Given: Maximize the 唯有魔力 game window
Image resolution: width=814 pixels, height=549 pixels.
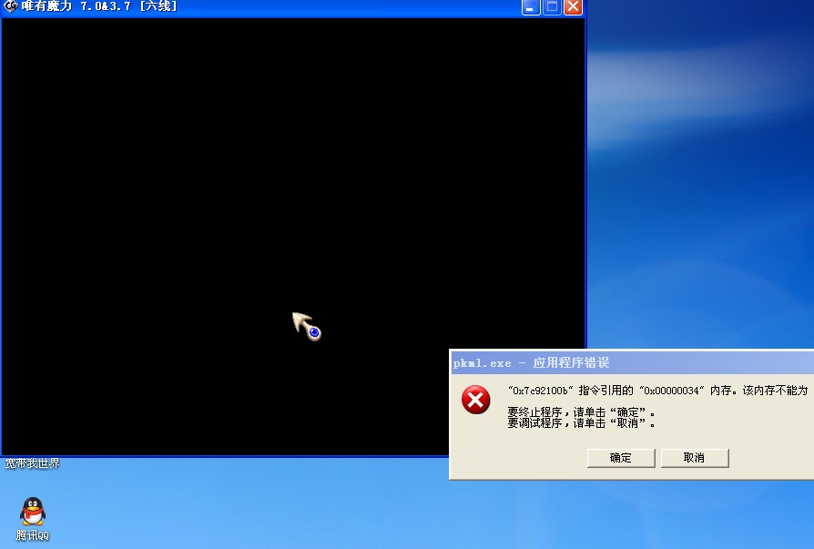Looking at the screenshot, I should coord(551,6).
